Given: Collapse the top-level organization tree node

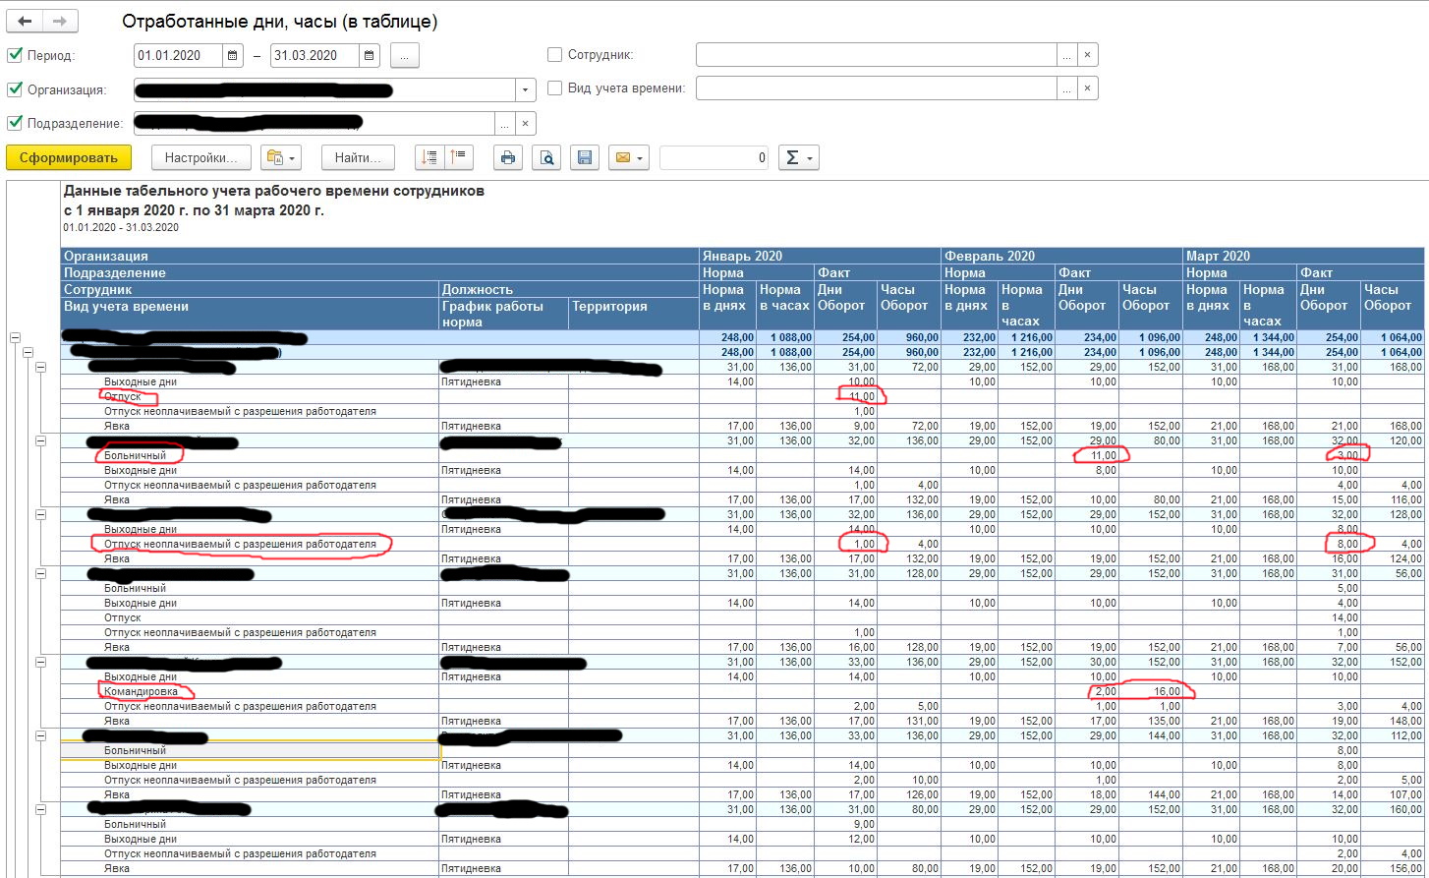Looking at the screenshot, I should click(x=15, y=337).
